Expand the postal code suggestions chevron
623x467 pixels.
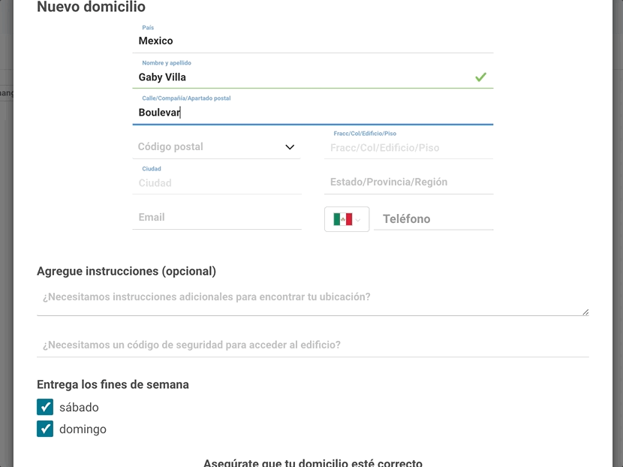(290, 147)
